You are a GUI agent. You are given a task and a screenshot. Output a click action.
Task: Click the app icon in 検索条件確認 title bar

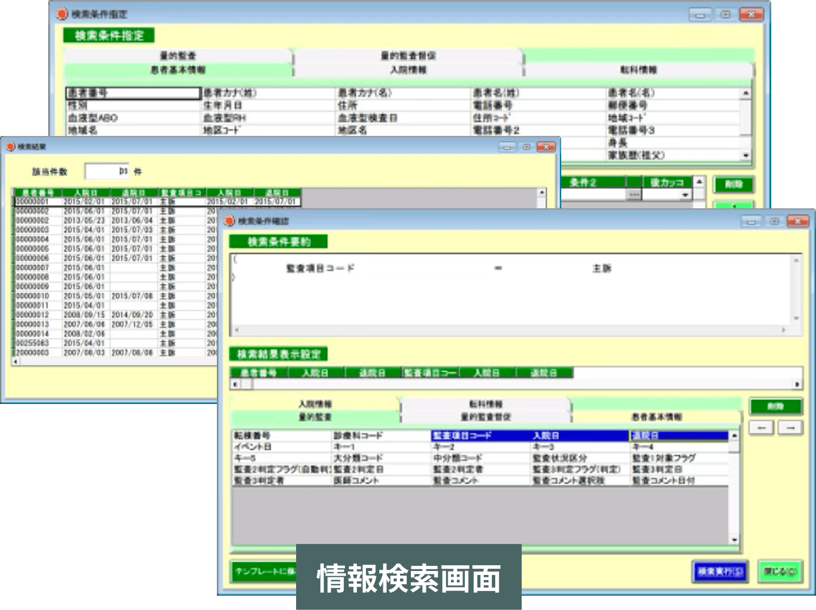coord(230,220)
